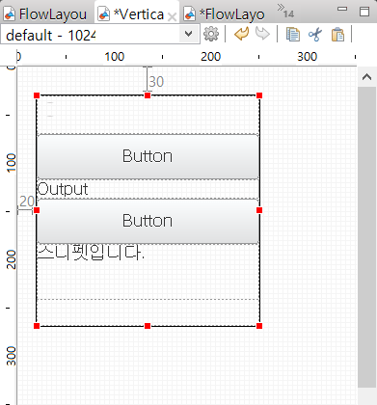This screenshot has height=405, width=377.
Task: Click the vertical scrollbar up arrow
Action: click(x=366, y=77)
